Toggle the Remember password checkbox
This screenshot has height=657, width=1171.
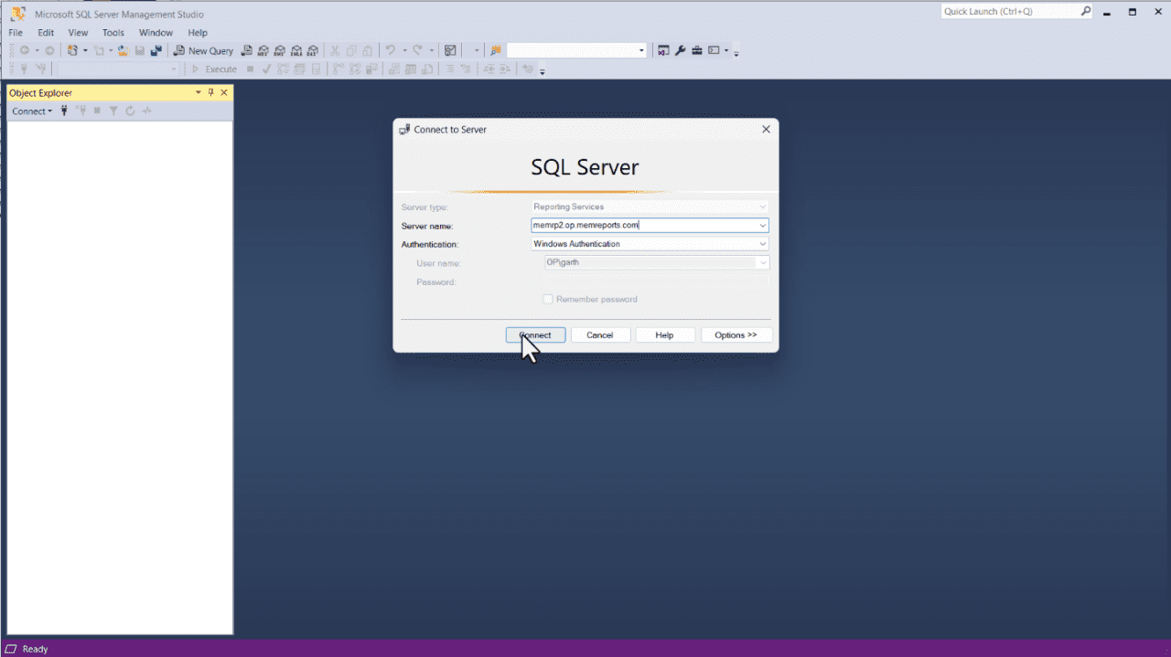point(548,299)
